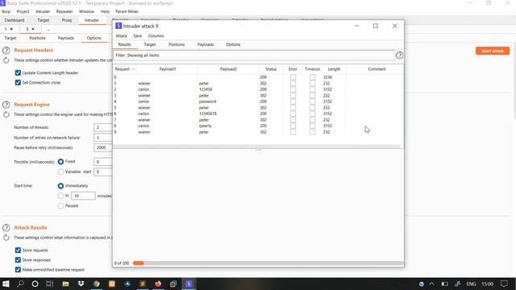Select Fixed throttle radio button
516x290 pixels.
pos(60,162)
